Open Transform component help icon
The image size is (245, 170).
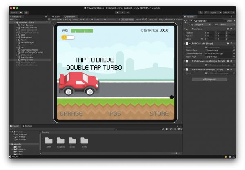pos(228,29)
